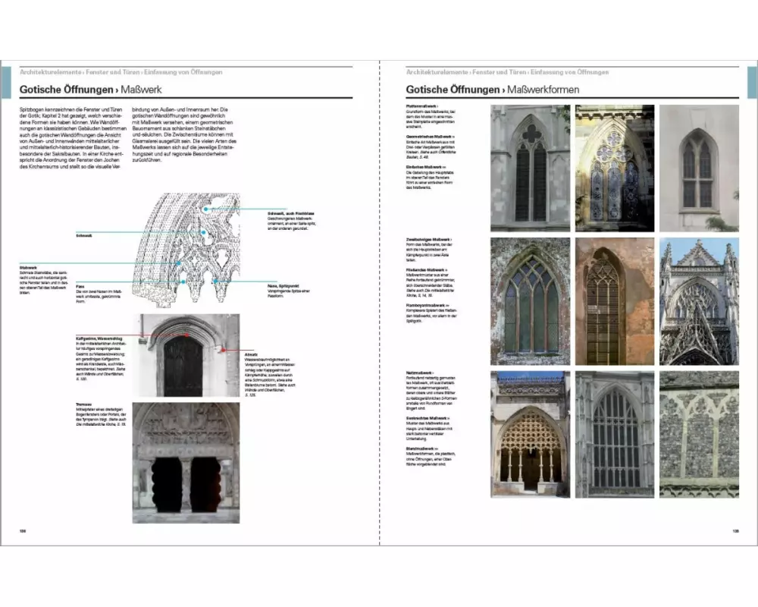The image size is (758, 607).
Task: Open the Einfaches Maßwerk window photo
Action: pyautogui.click(x=698, y=168)
